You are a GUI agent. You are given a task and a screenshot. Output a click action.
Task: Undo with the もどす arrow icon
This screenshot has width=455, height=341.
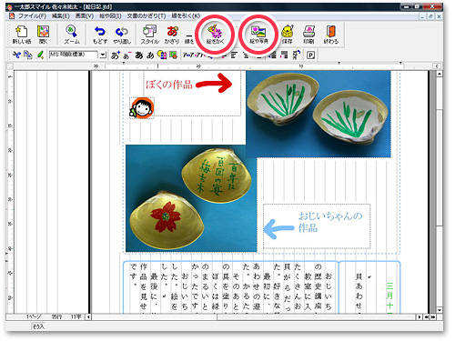[100, 35]
